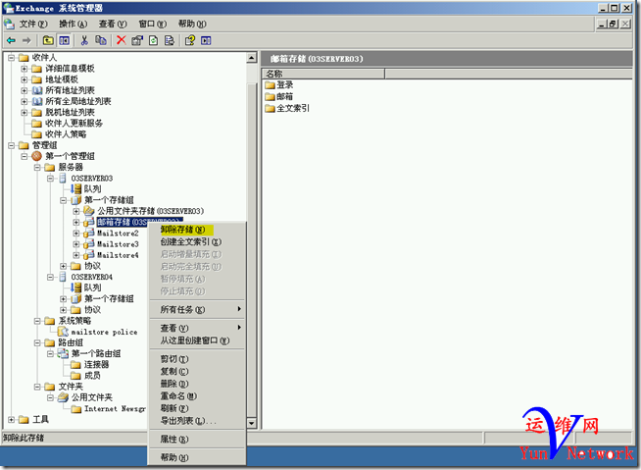Toggle the Show/Hide console tree icon
This screenshot has height=470, width=641.
64,40
